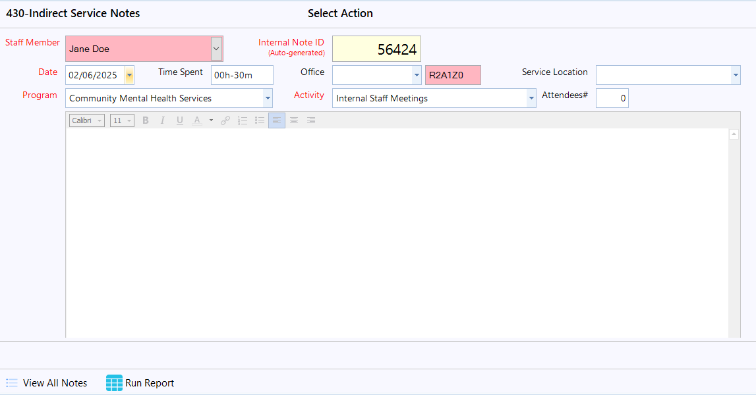Click the Internal Note ID field
756x395 pixels.
click(376, 49)
